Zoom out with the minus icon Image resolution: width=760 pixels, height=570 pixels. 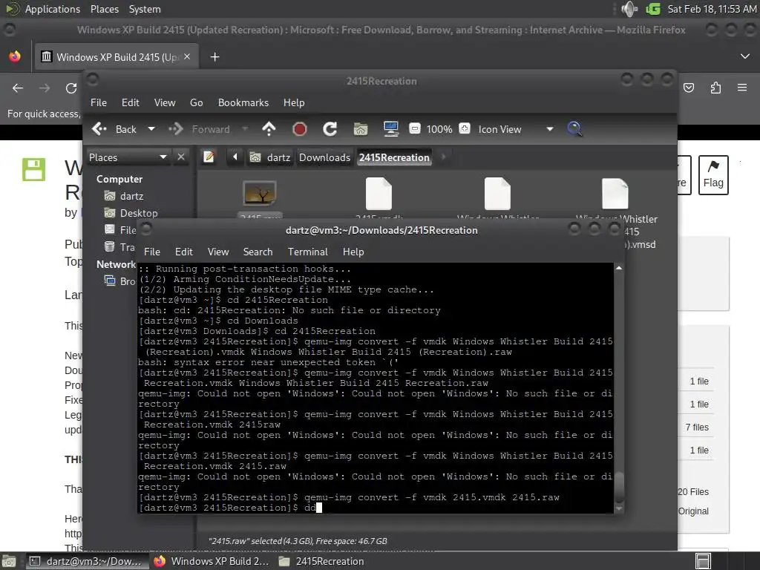click(x=414, y=129)
